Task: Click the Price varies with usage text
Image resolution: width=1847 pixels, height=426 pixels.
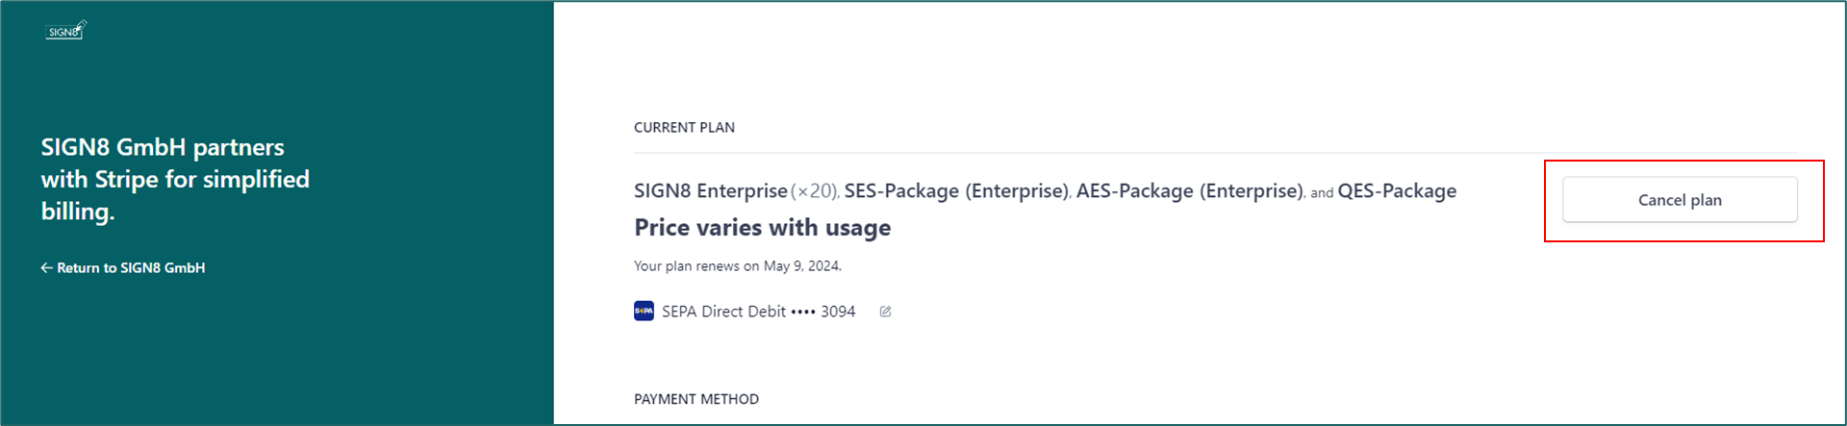Action: point(763,228)
